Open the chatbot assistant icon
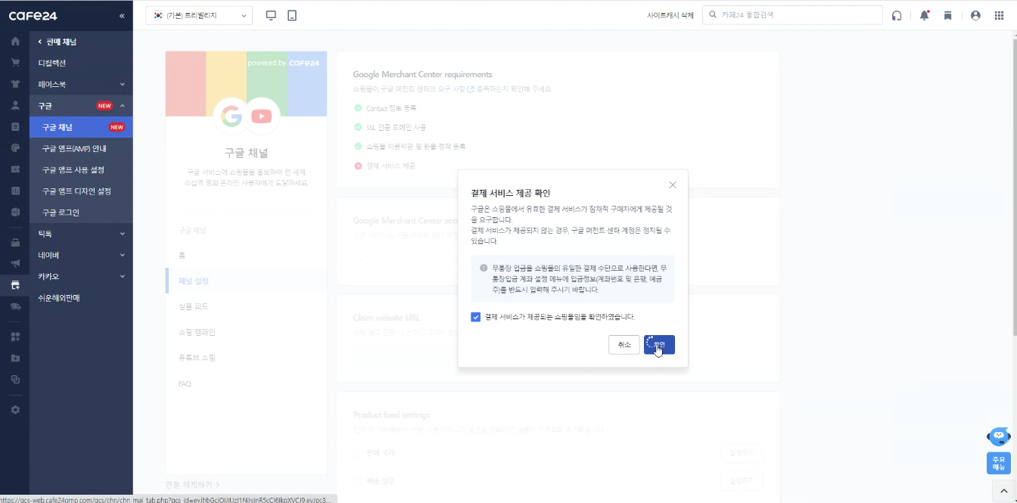 tap(999, 436)
